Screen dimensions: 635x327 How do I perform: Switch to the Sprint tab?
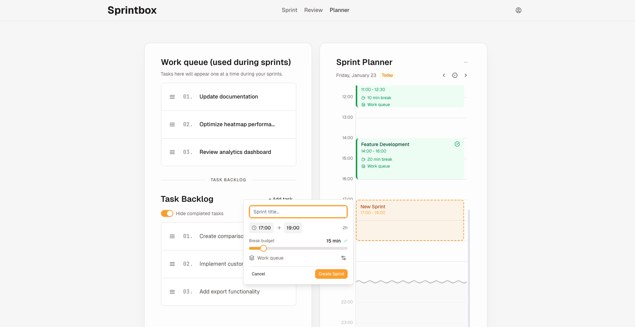pyautogui.click(x=289, y=10)
